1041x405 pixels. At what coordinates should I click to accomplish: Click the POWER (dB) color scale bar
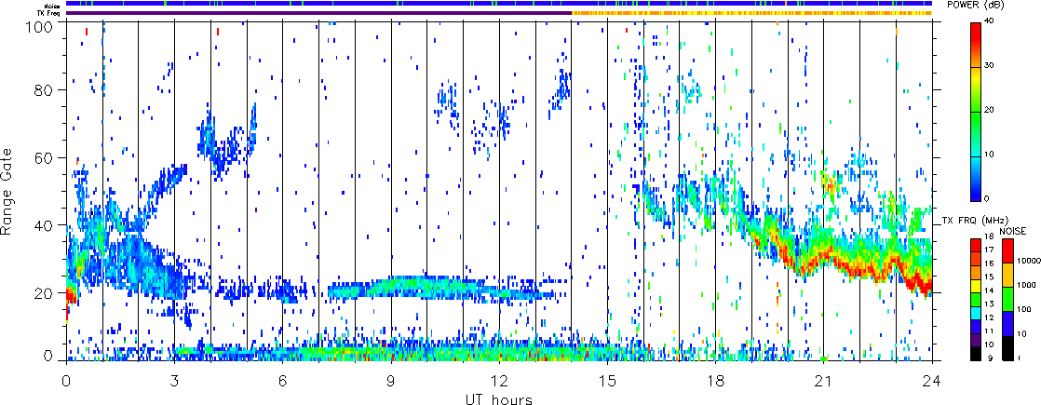[x=975, y=112]
